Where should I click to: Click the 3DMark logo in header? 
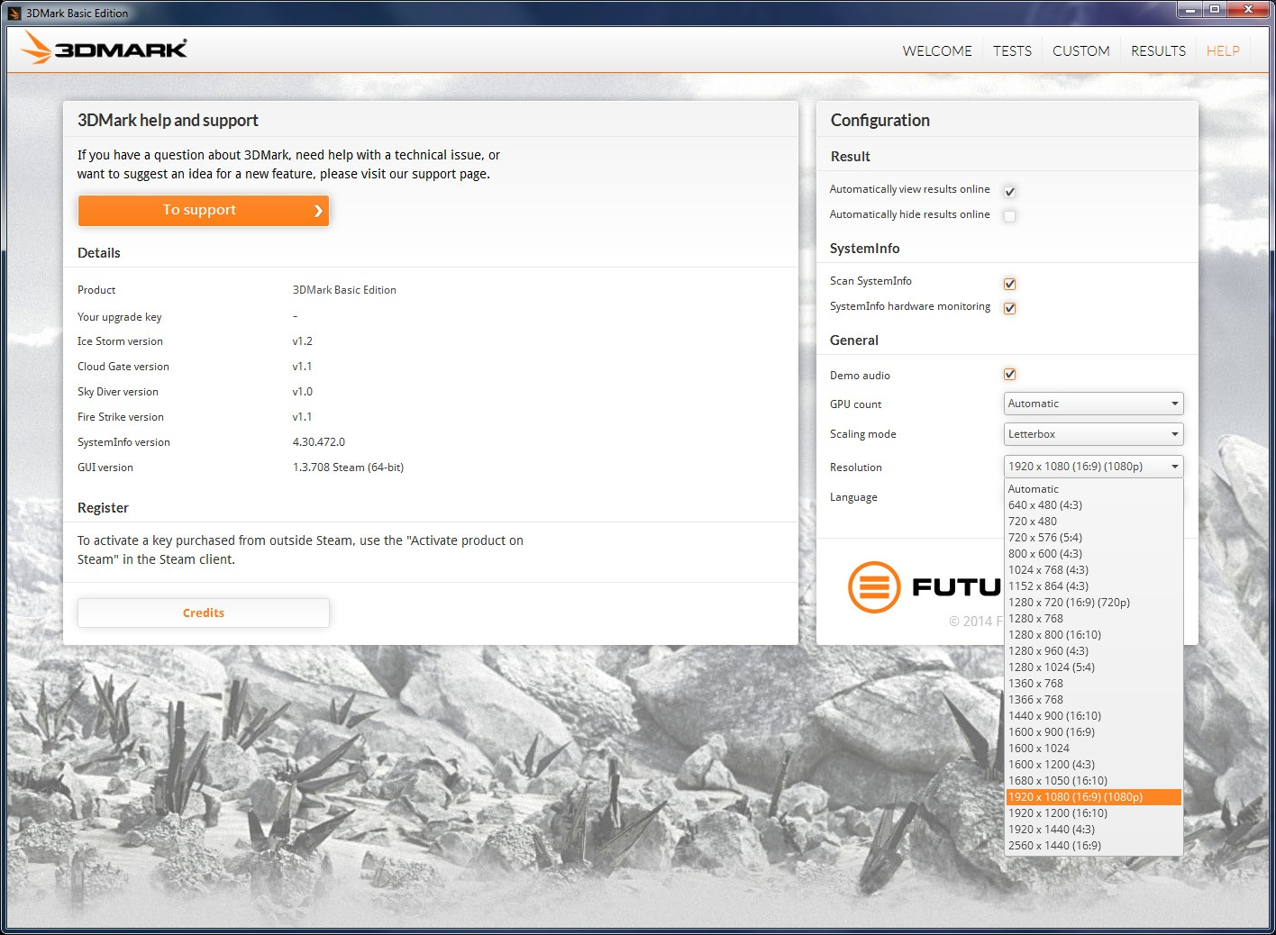105,49
